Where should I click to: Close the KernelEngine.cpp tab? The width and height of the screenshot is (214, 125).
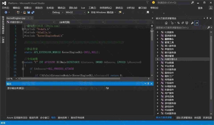(x=32, y=18)
